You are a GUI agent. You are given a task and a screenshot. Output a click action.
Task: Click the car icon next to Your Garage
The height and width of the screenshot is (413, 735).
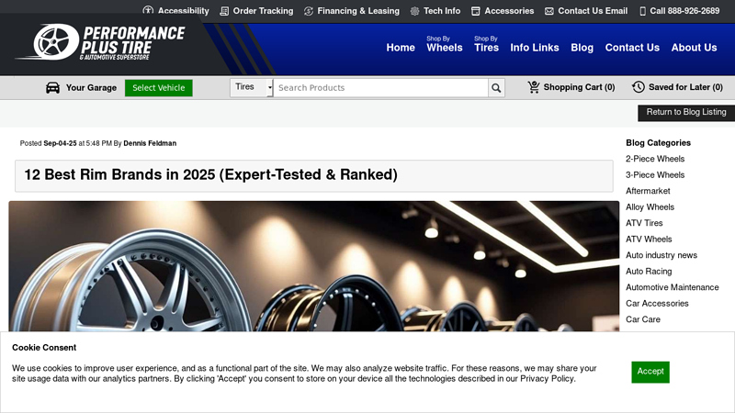point(53,87)
